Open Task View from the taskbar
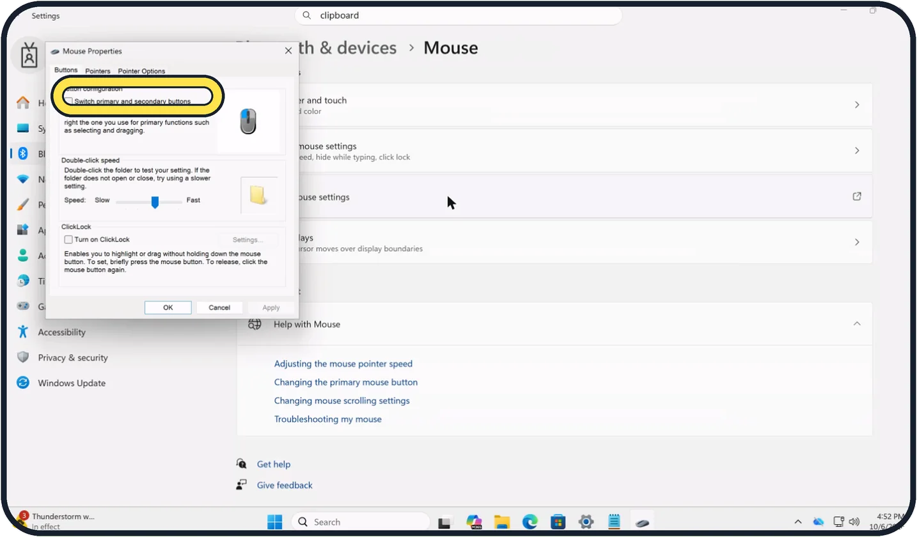 click(x=445, y=522)
